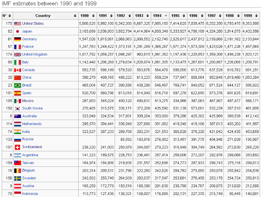
Task: Go to the South Korea page
Action: coord(32,108)
